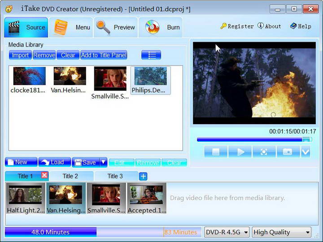This screenshot has height=242, width=323.
Task: Click Add to Title Panel
Action: 104,55
